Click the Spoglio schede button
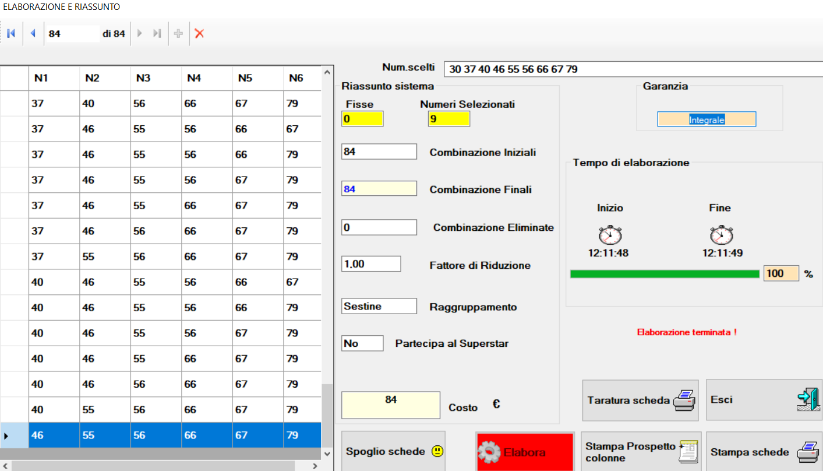The image size is (823, 471). pyautogui.click(x=393, y=451)
